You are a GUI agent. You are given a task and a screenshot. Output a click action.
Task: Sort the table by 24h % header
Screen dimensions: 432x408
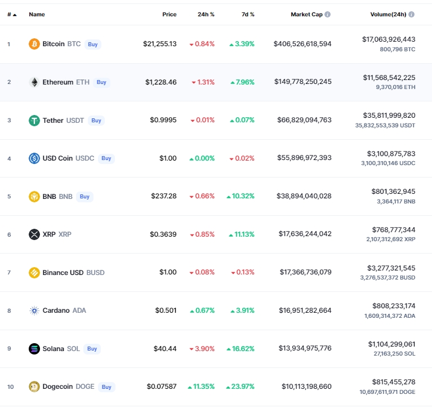[x=206, y=14]
